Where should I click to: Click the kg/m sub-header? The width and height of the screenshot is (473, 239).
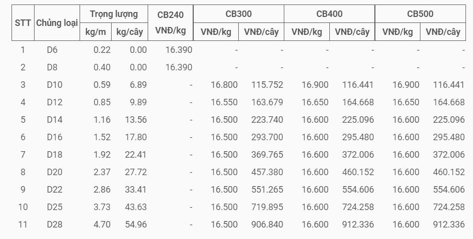click(96, 32)
